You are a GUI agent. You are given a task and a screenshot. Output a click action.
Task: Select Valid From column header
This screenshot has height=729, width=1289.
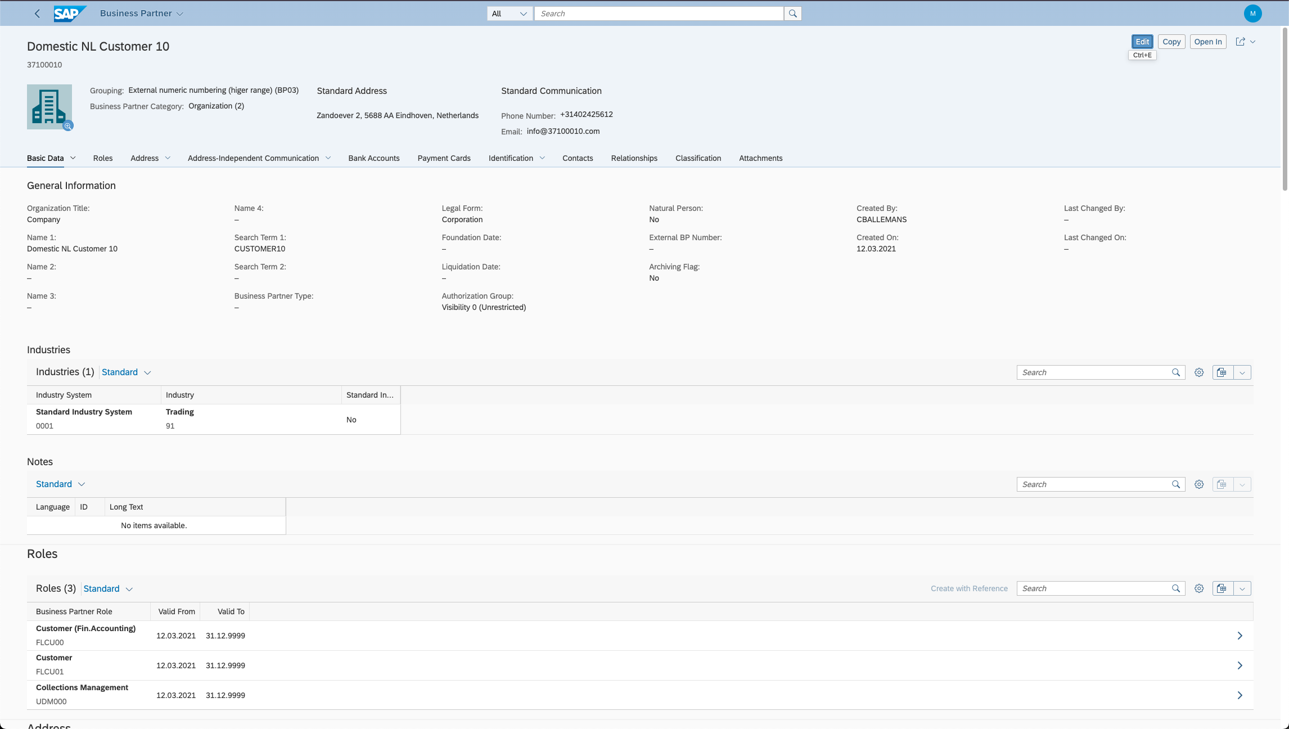point(176,611)
